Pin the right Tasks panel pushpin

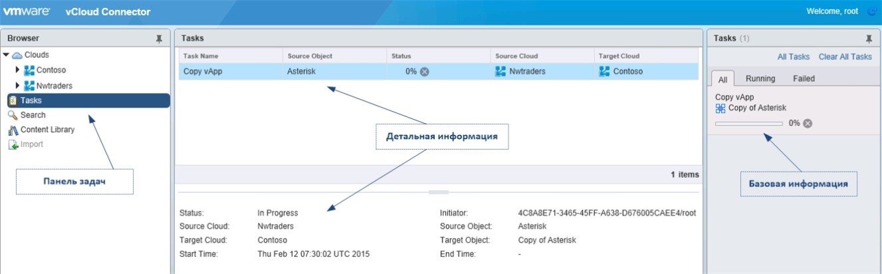pyautogui.click(x=869, y=39)
